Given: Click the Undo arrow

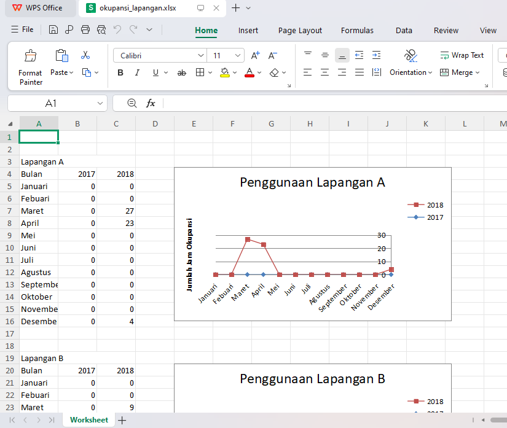Looking at the screenshot, I should [x=117, y=29].
